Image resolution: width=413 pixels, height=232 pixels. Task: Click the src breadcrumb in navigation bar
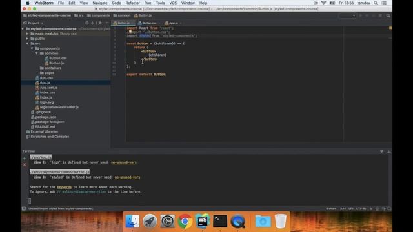tap(79, 15)
